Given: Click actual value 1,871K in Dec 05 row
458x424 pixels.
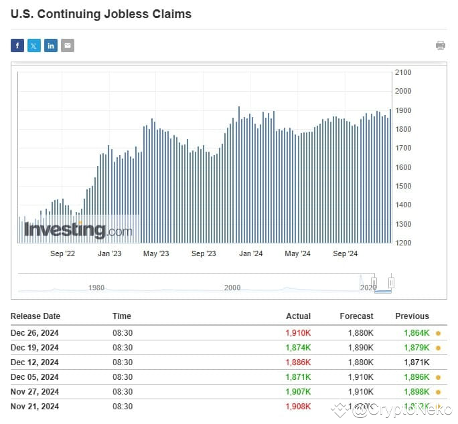Looking at the screenshot, I should (298, 377).
